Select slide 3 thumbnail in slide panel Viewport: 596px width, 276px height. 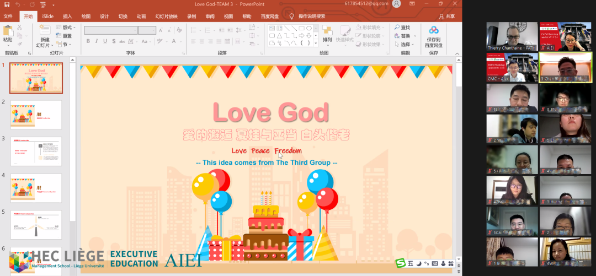[x=36, y=151]
